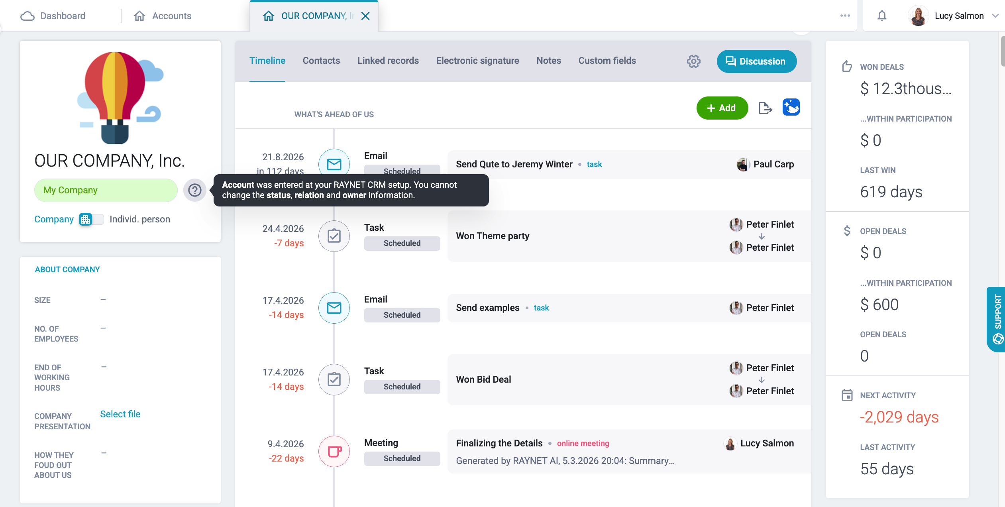Image resolution: width=1005 pixels, height=507 pixels.
Task: Click the Size field value
Action: 103,299
